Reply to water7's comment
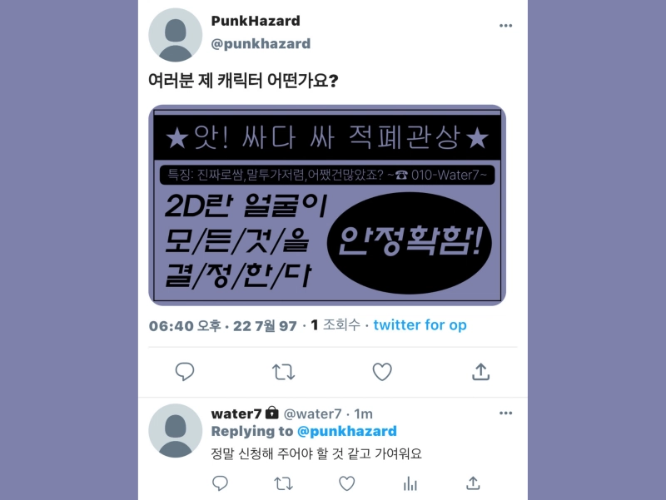666x500 pixels. (220, 483)
